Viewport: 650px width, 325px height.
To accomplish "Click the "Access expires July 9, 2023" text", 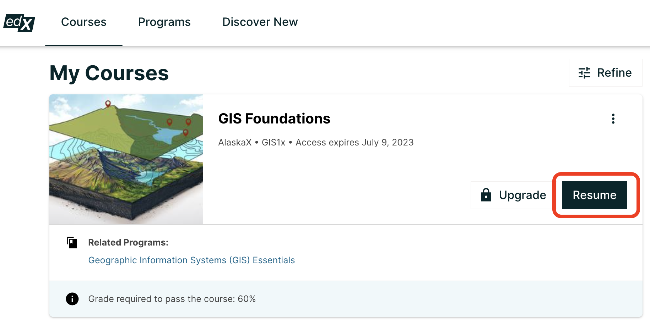I will point(354,143).
